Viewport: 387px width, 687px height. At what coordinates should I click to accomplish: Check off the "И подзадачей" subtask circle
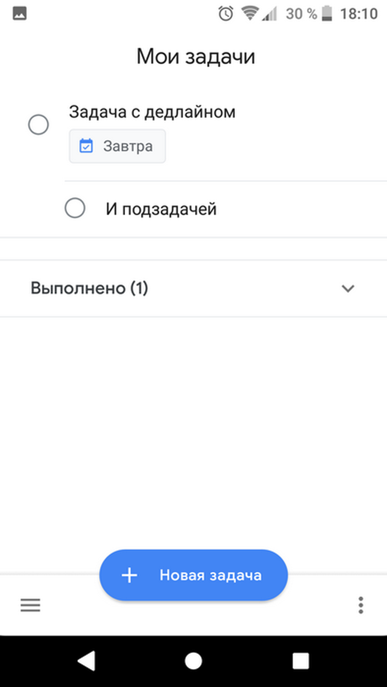[75, 208]
